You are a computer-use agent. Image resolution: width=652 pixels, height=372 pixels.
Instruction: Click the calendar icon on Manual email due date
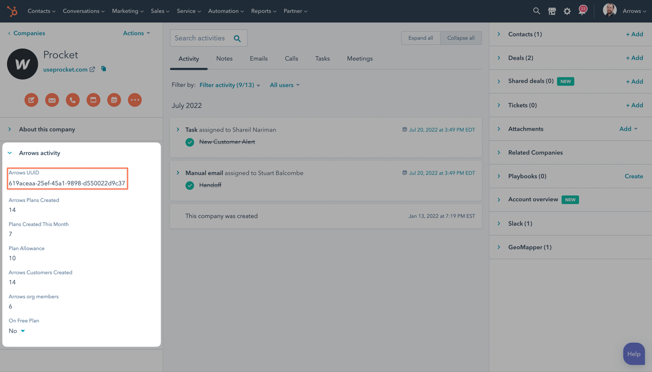(x=405, y=173)
